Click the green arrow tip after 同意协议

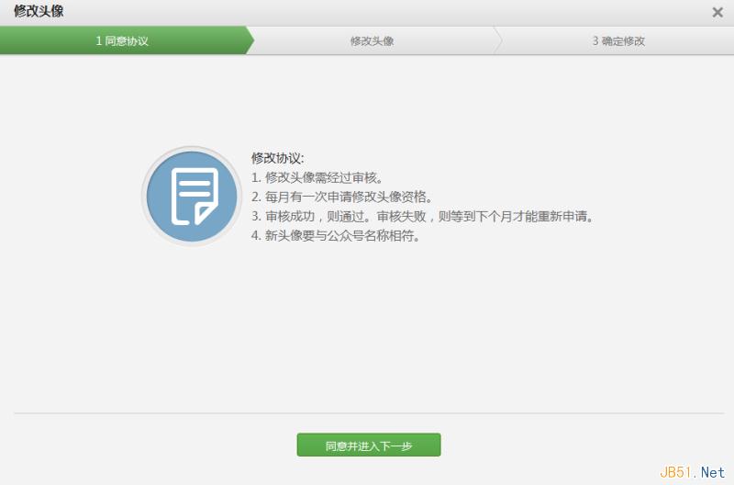(x=249, y=41)
